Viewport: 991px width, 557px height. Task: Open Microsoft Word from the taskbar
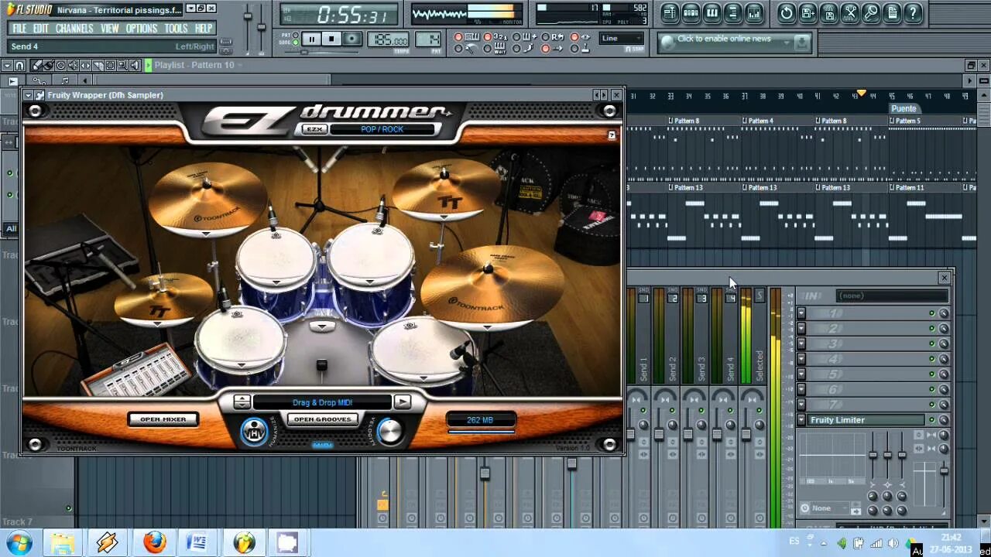point(197,542)
